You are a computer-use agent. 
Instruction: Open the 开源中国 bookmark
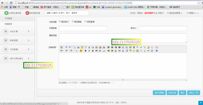(157, 7)
